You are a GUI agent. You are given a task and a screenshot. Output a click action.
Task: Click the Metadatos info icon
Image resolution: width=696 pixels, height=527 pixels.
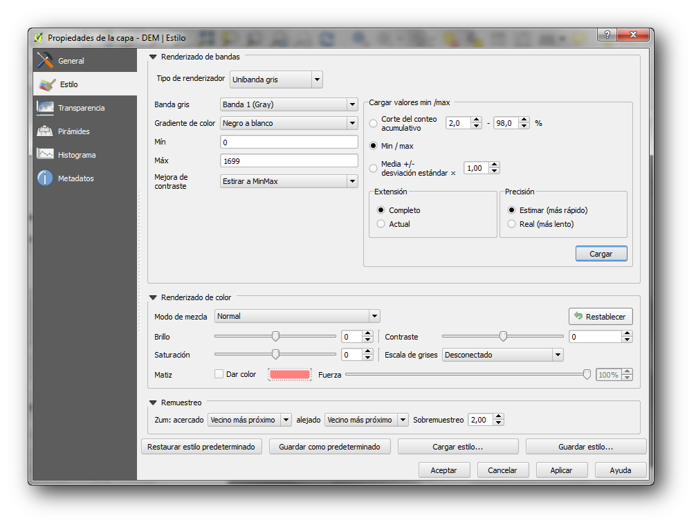coord(45,178)
